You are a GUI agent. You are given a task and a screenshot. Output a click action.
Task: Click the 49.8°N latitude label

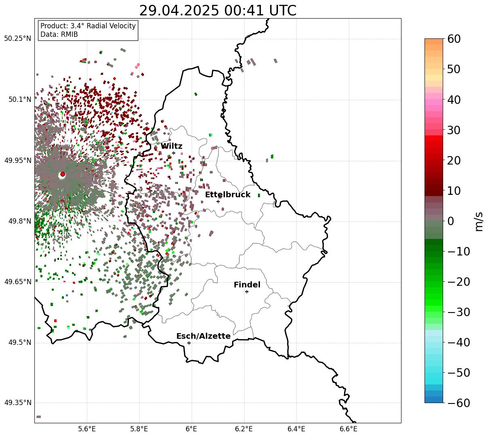tap(19, 221)
